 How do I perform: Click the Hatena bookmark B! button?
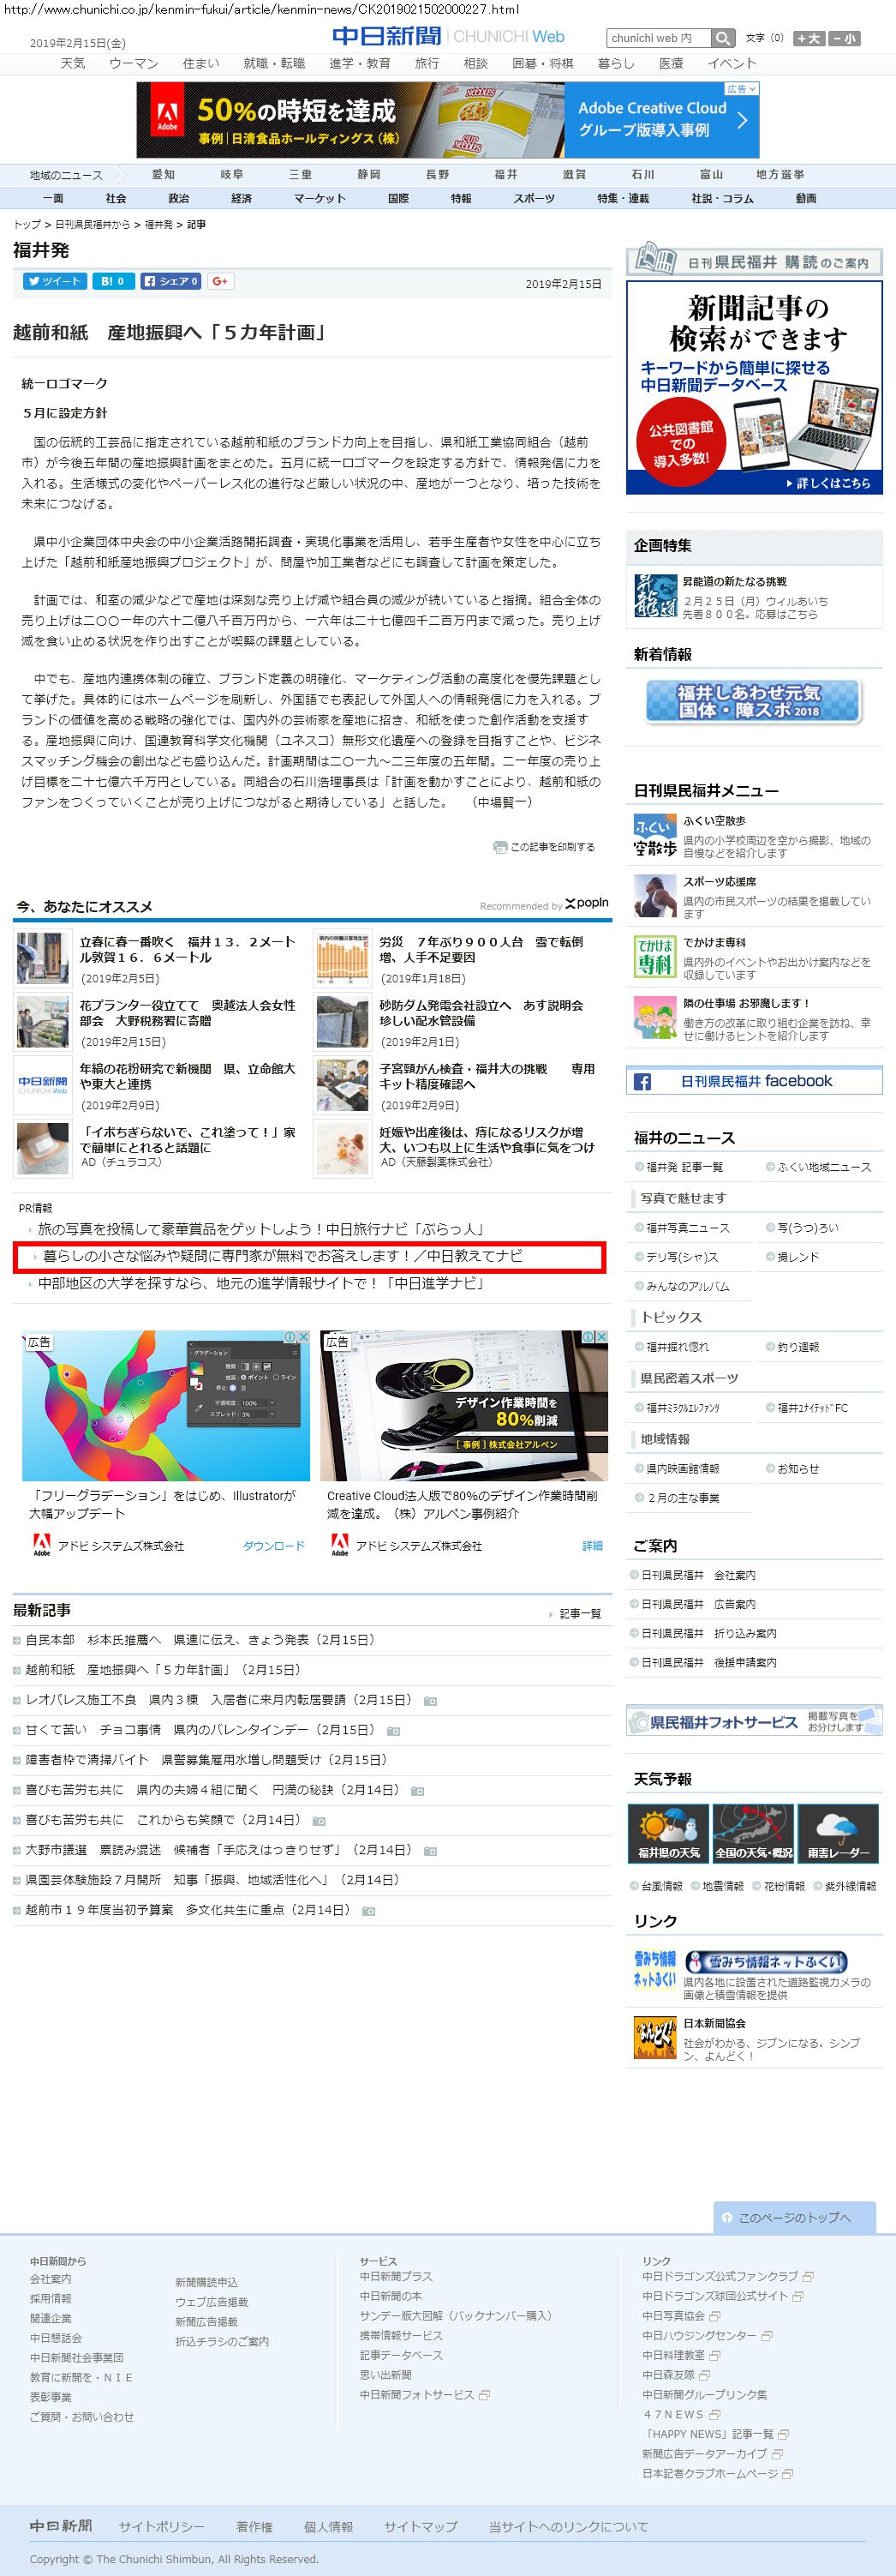point(113,282)
